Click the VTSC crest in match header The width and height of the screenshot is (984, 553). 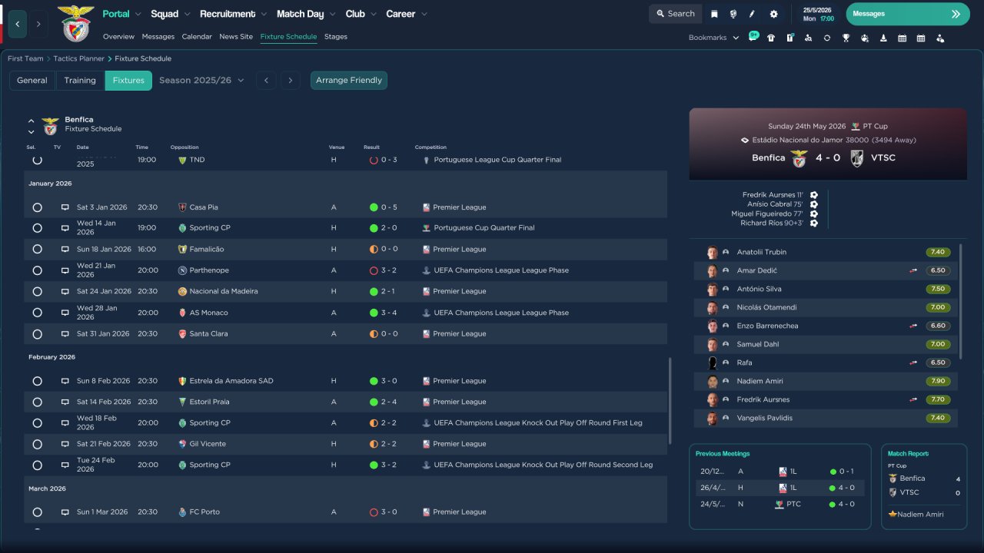point(857,158)
